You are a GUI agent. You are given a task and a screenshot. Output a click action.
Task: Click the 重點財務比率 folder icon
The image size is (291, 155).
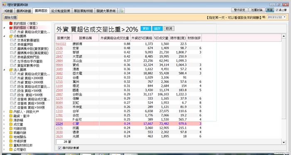[x=11, y=145]
